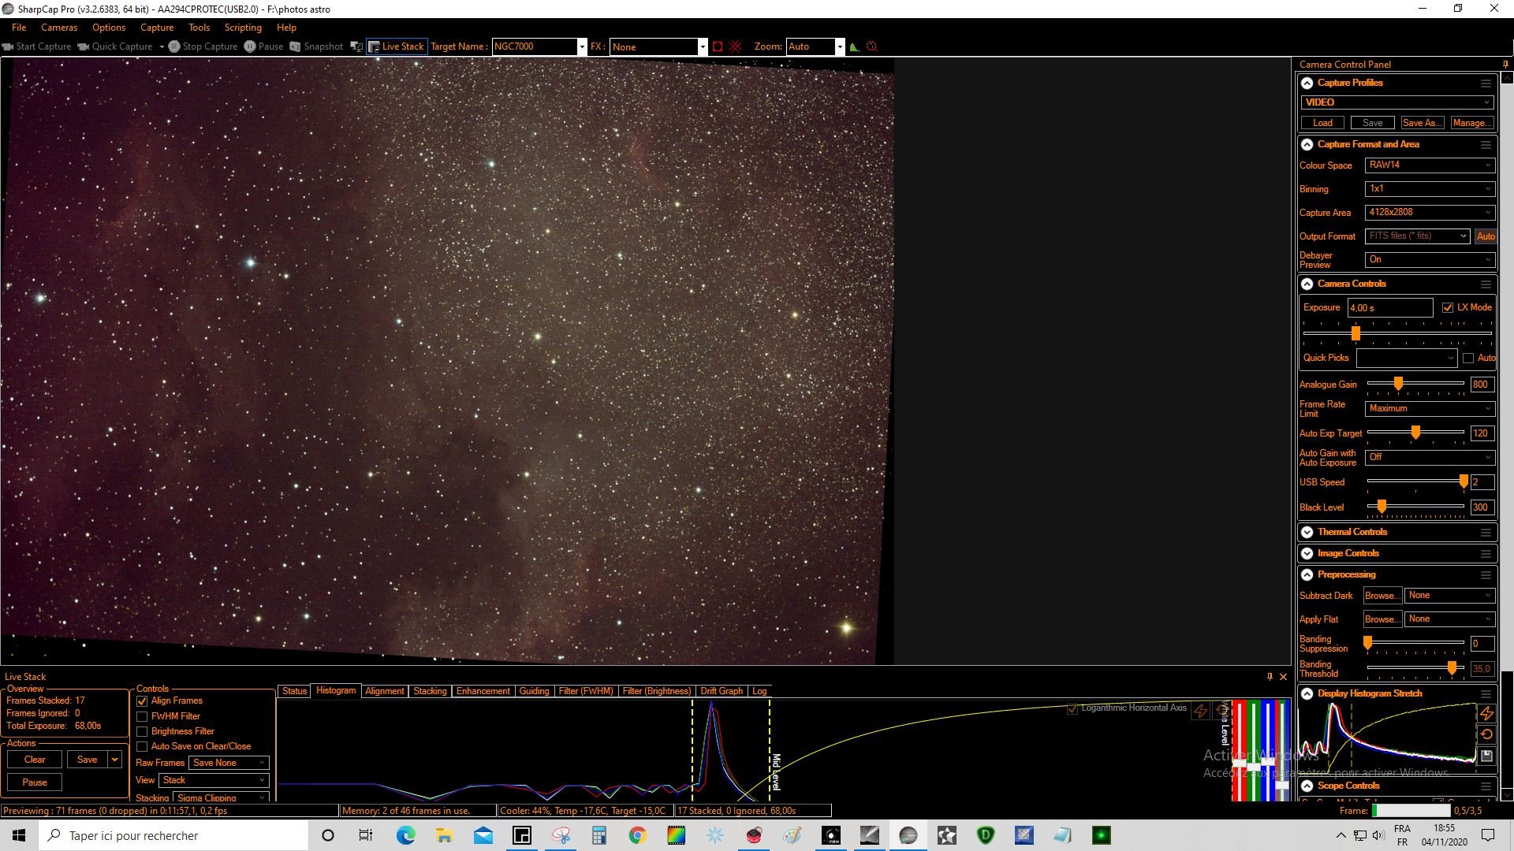Click the Analogue Gain slider handle
This screenshot has height=851, width=1514.
point(1398,384)
